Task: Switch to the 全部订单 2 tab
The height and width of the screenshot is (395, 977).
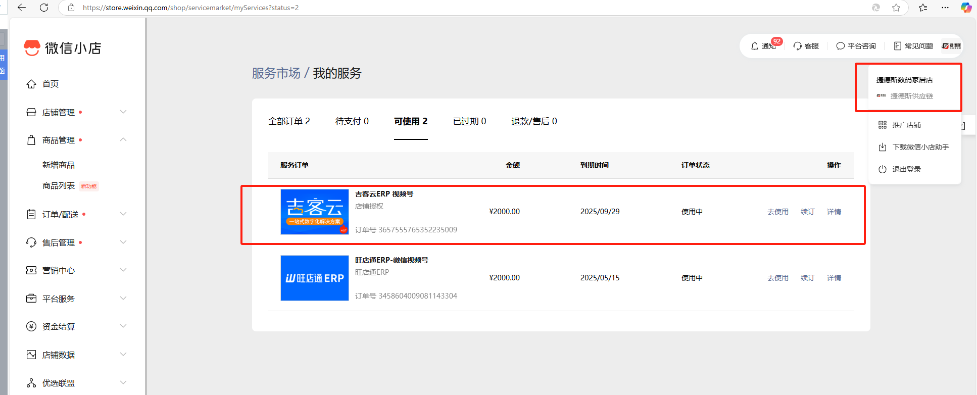Action: click(x=289, y=121)
